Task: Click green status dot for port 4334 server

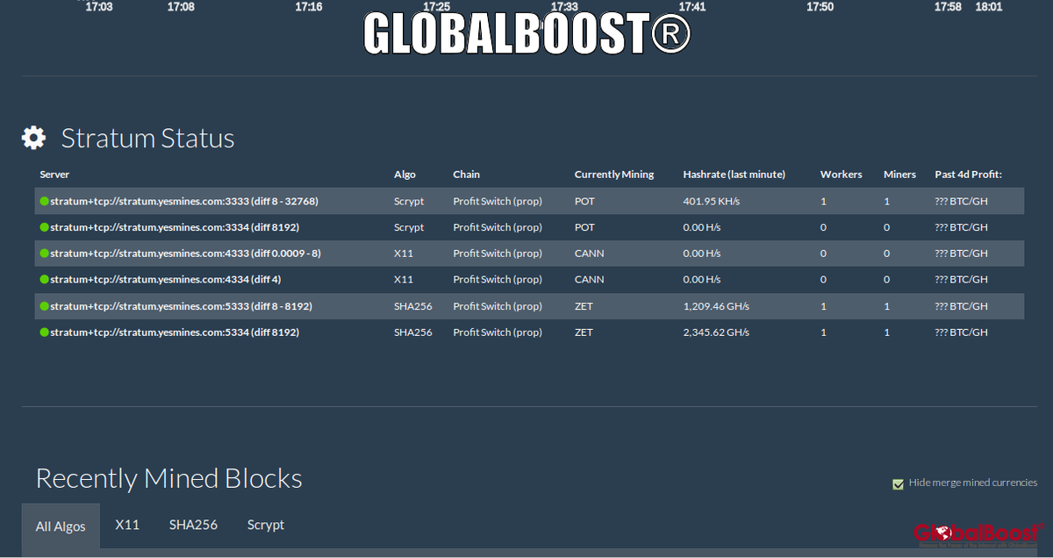Action: pyautogui.click(x=45, y=280)
